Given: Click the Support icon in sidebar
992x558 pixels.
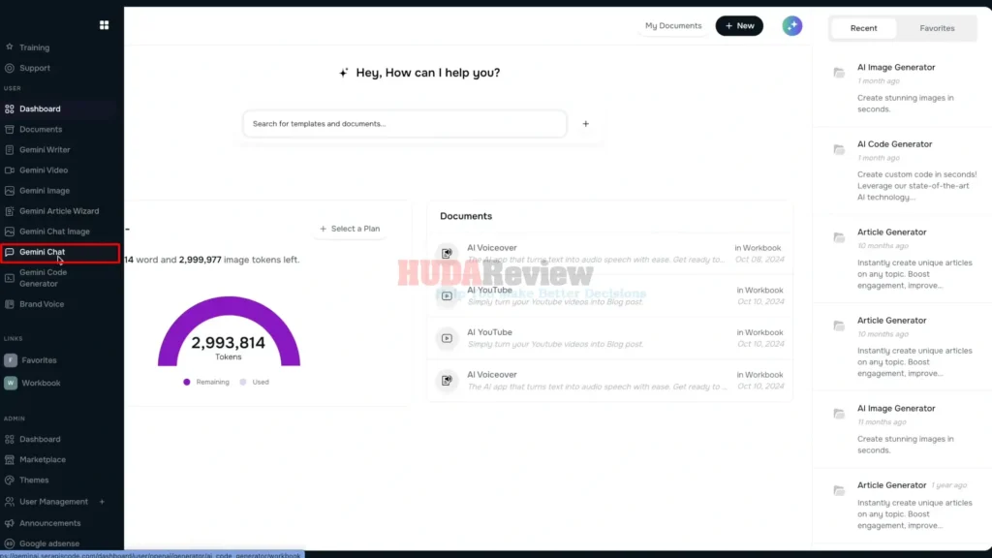Looking at the screenshot, I should [x=10, y=68].
